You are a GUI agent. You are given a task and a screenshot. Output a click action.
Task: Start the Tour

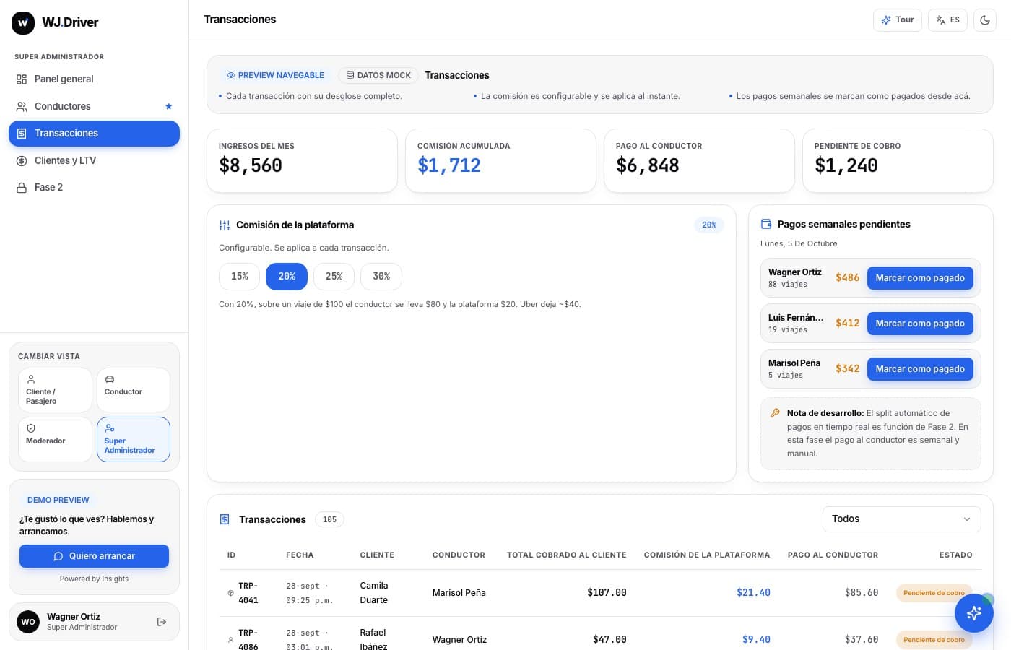pyautogui.click(x=898, y=19)
